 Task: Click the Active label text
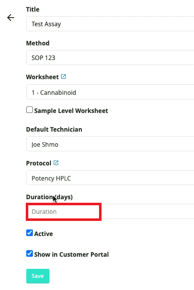click(x=43, y=234)
